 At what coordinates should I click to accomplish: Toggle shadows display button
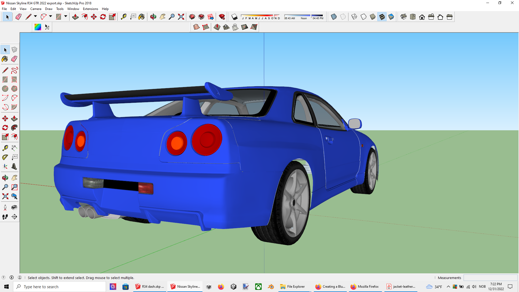tap(234, 17)
